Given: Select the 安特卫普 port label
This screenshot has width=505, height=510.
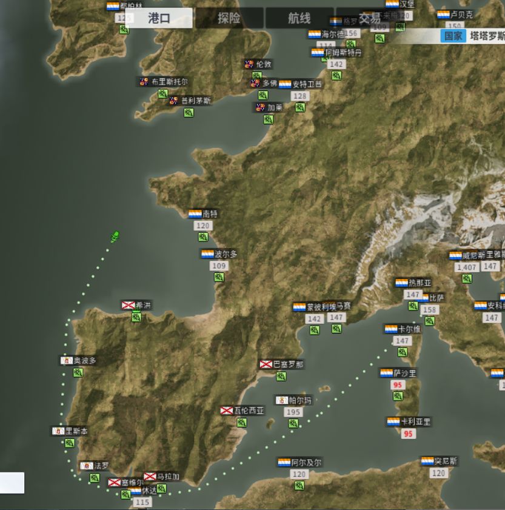Looking at the screenshot, I should pos(301,84).
